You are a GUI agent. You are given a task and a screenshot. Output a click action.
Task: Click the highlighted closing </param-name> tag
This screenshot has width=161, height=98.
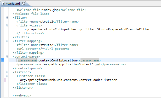click(x=89, y=60)
